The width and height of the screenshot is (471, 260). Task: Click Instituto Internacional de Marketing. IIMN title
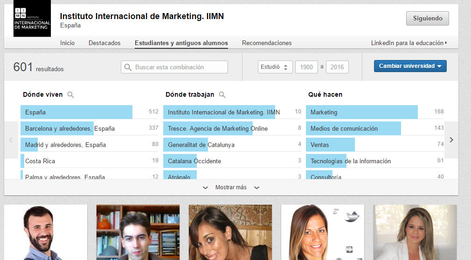pyautogui.click(x=142, y=16)
